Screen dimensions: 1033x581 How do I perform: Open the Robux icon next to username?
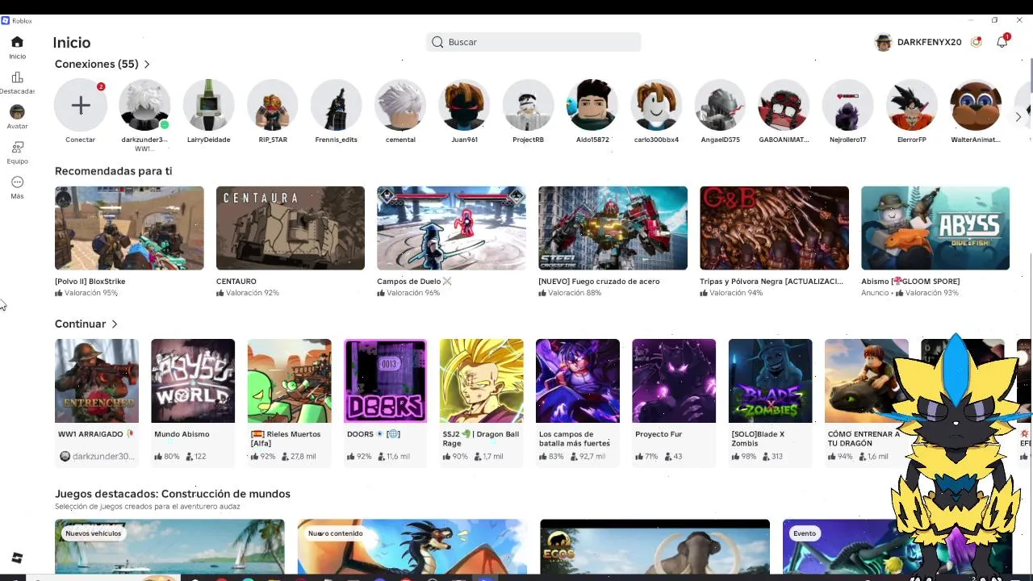(x=976, y=42)
